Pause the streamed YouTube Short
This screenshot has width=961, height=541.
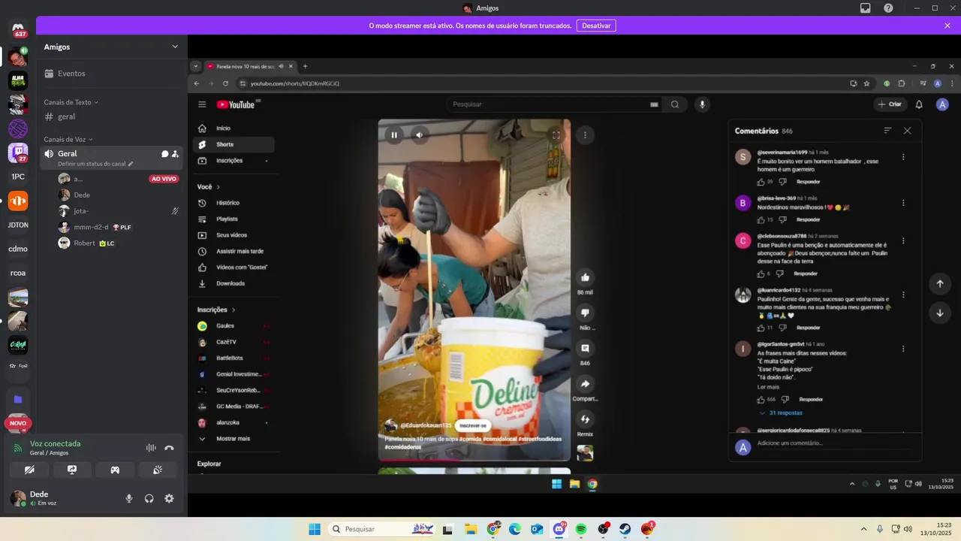click(x=394, y=135)
